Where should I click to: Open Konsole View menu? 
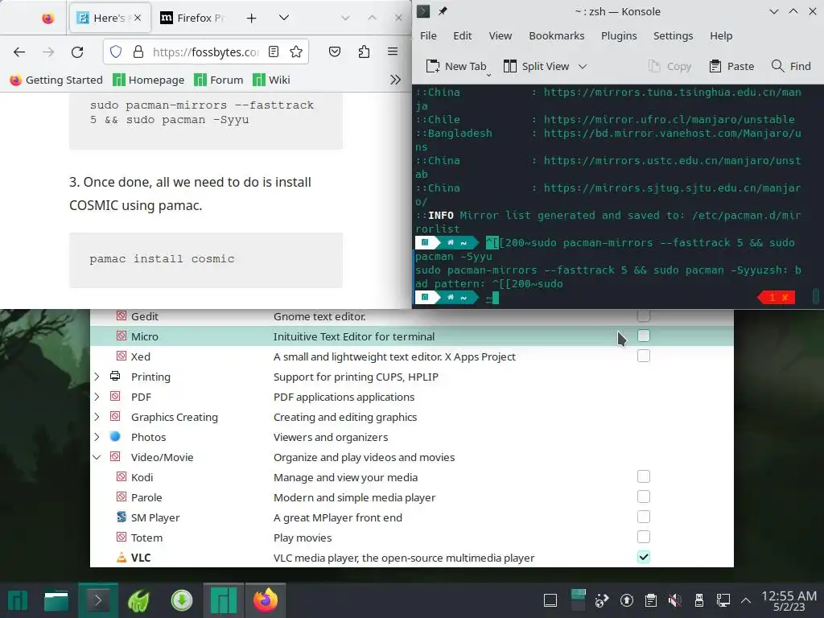tap(501, 35)
